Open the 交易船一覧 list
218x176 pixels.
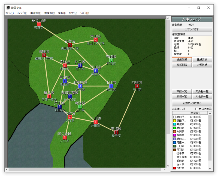[202, 92]
